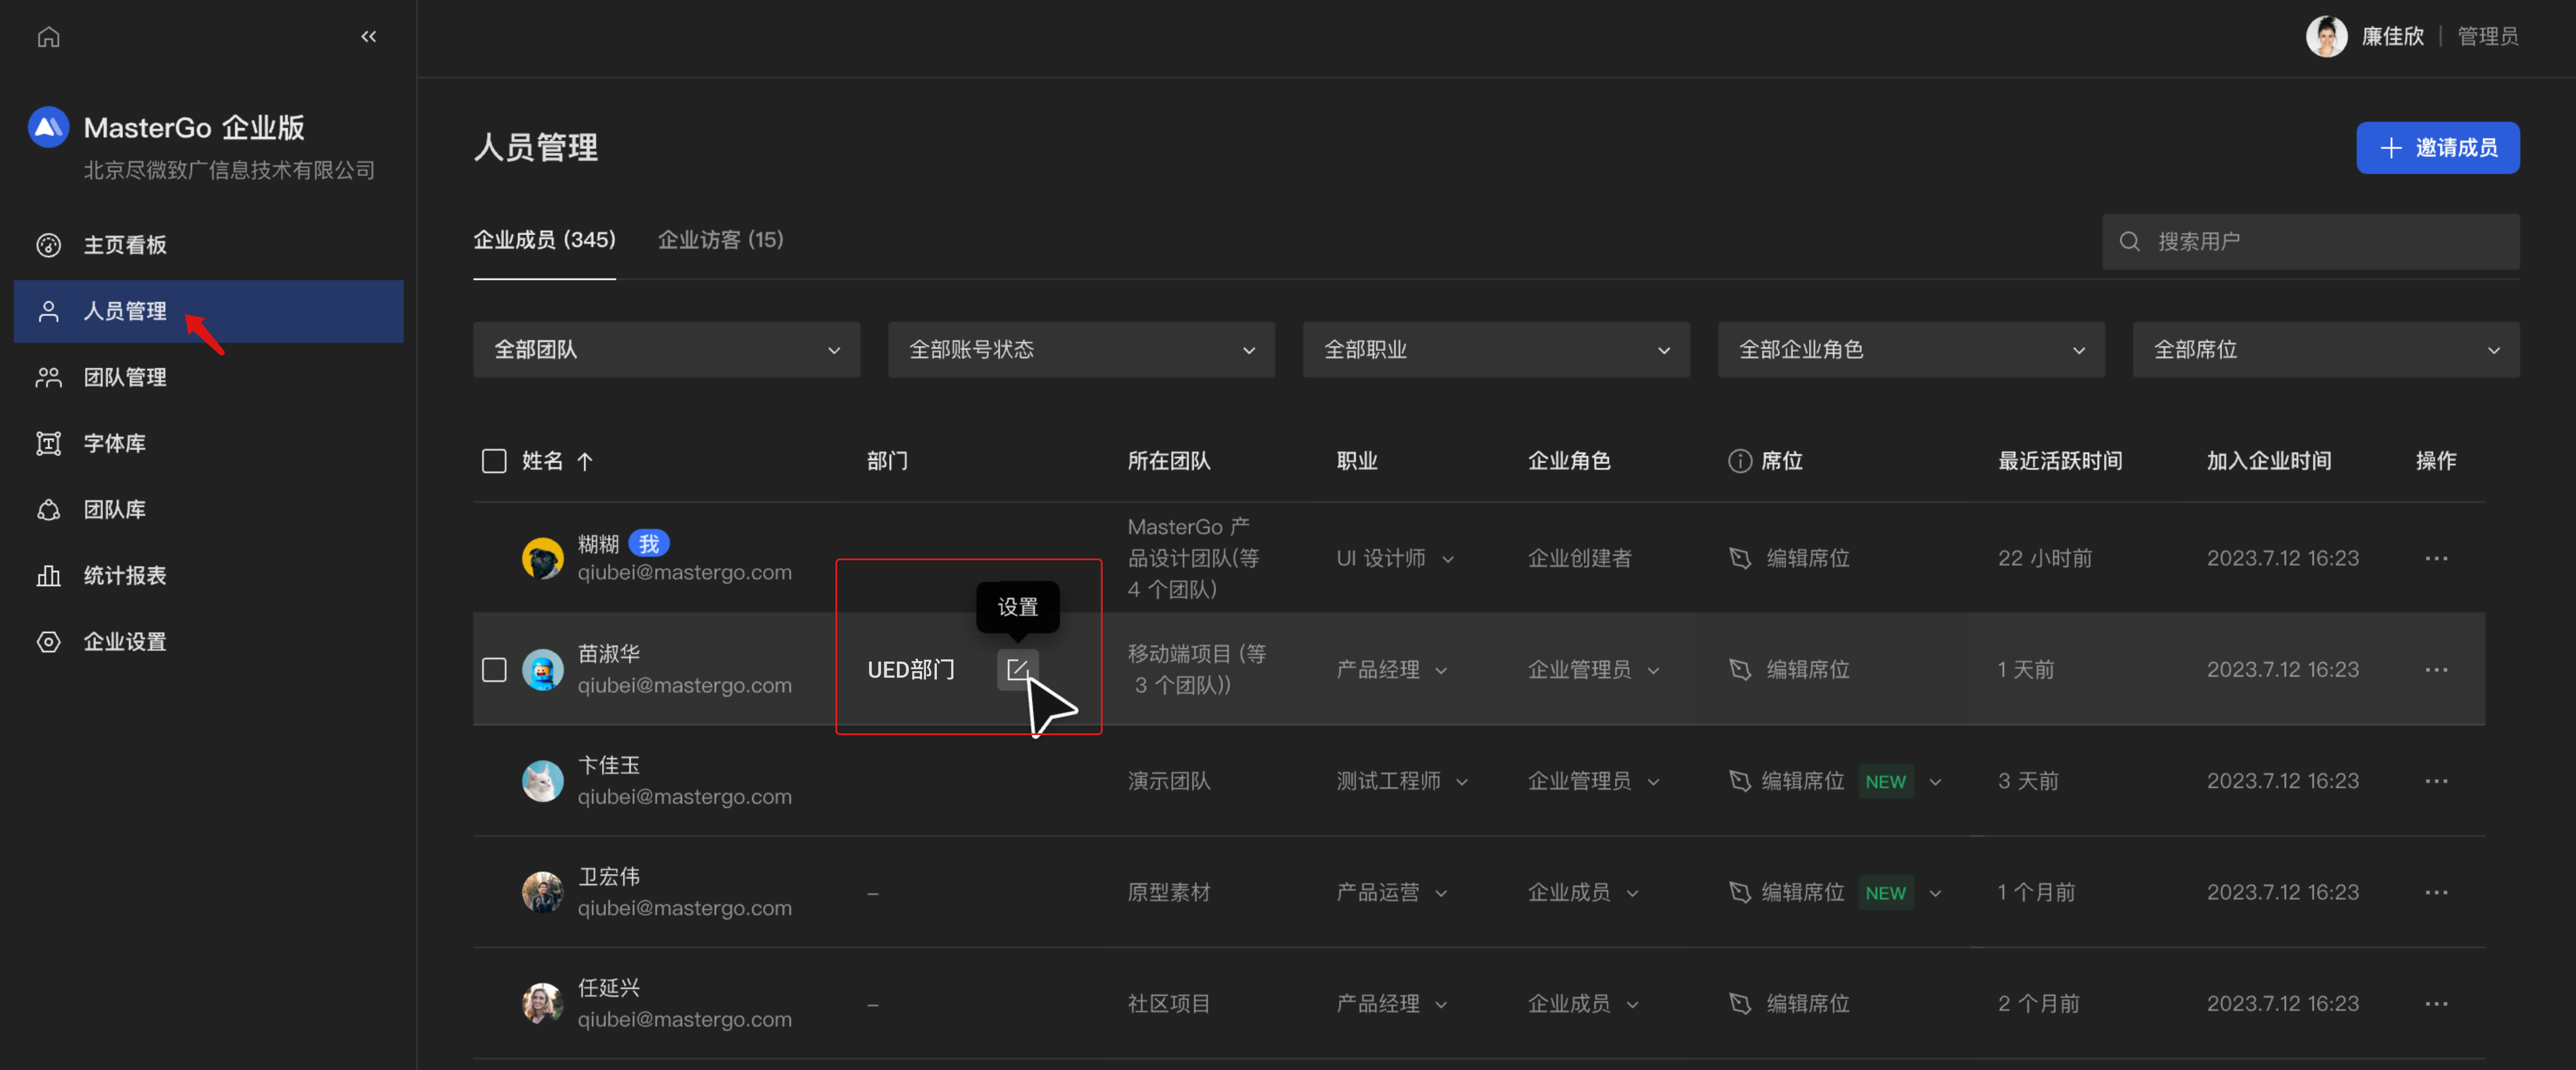Click the 最近活跃时间 column header
This screenshot has width=2576, height=1070.
click(2060, 461)
